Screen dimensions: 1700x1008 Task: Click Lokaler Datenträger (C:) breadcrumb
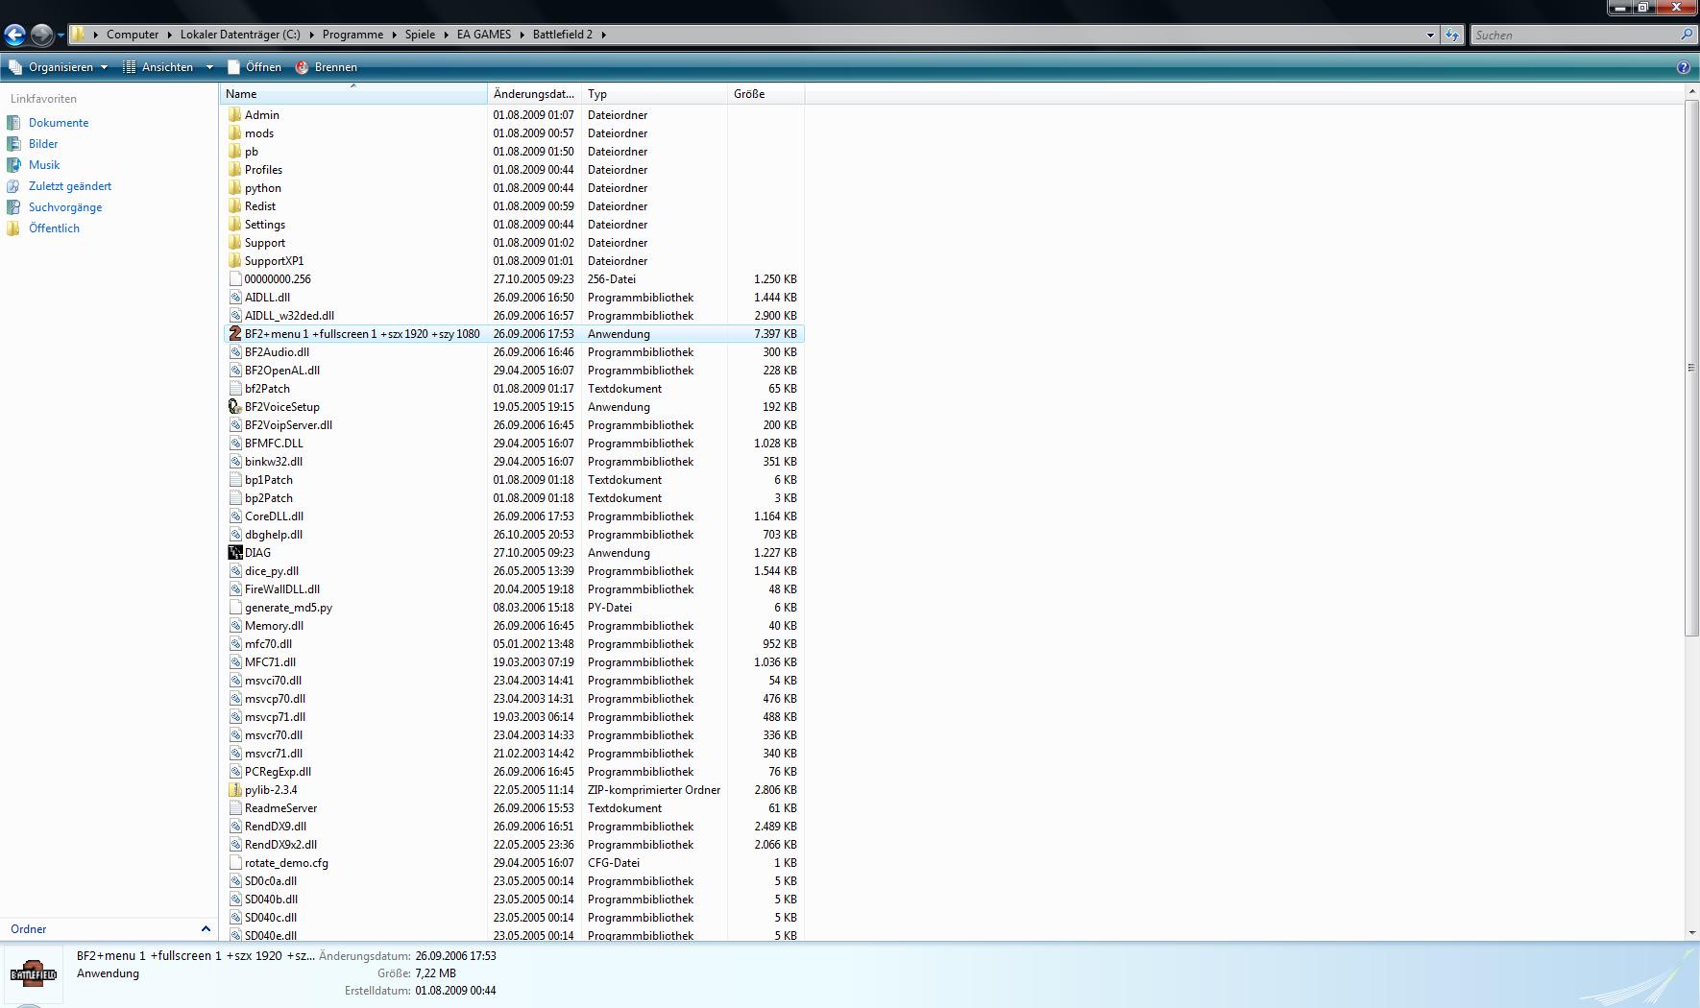pos(240,35)
